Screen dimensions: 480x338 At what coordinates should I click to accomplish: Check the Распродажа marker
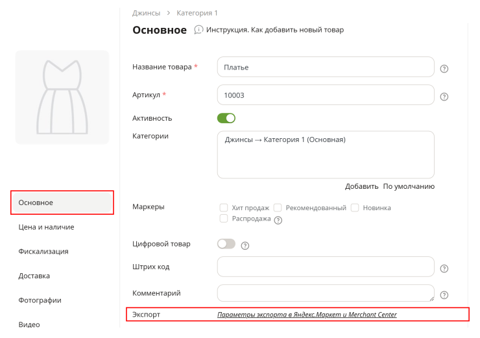(224, 218)
